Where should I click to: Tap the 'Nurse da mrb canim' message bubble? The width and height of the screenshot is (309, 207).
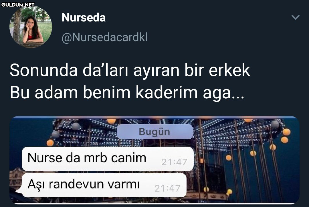tap(108, 159)
